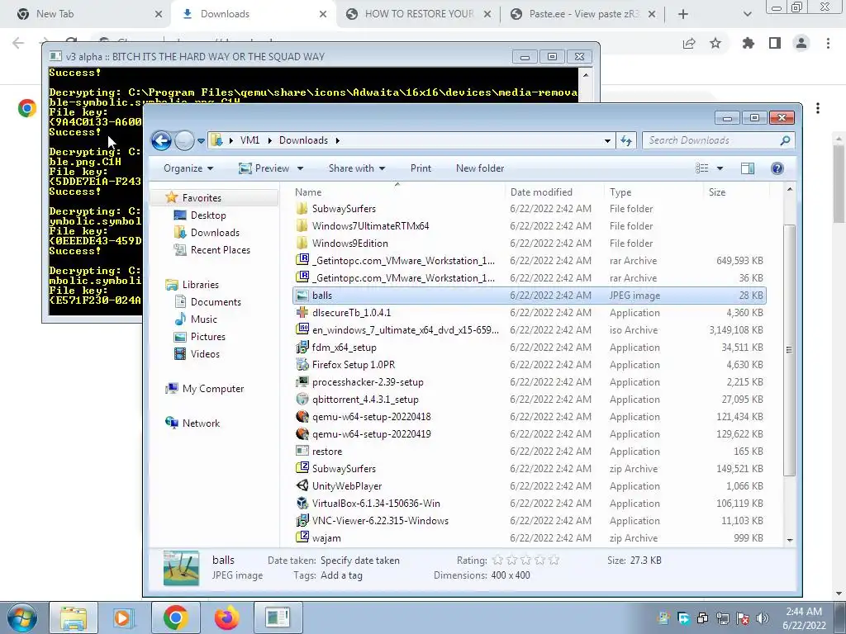Image resolution: width=846 pixels, height=634 pixels.
Task: Select the balls JPEG image icon
Action: 302,296
